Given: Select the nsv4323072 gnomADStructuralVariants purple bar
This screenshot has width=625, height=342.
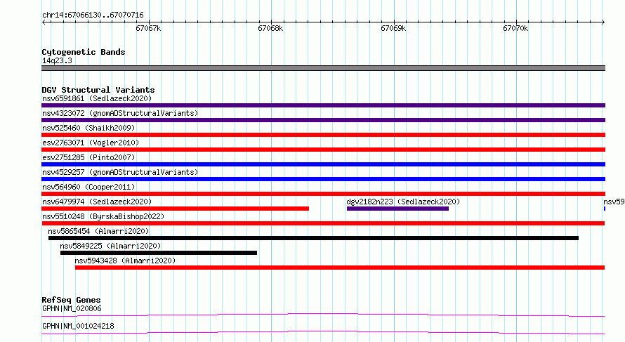Looking at the screenshot, I should (x=323, y=120).
